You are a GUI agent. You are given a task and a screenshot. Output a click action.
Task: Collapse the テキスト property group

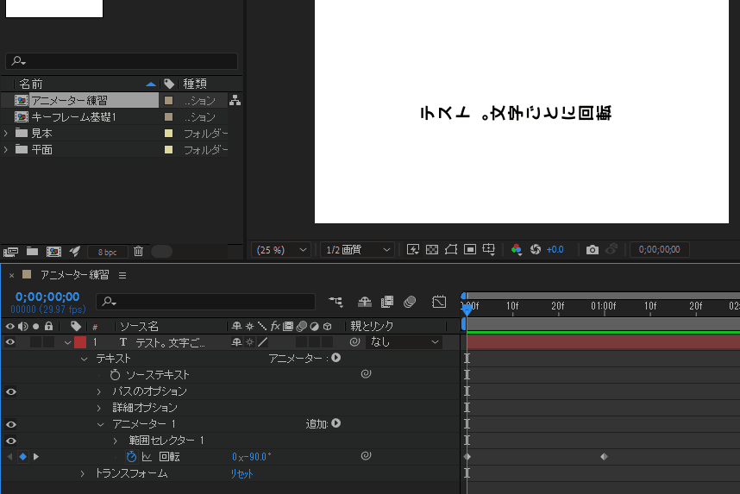(84, 359)
